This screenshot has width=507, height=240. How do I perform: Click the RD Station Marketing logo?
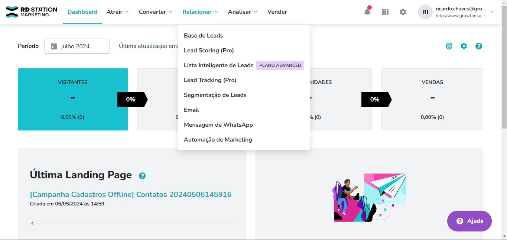32,12
